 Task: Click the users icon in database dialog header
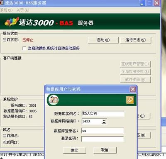[54, 100]
